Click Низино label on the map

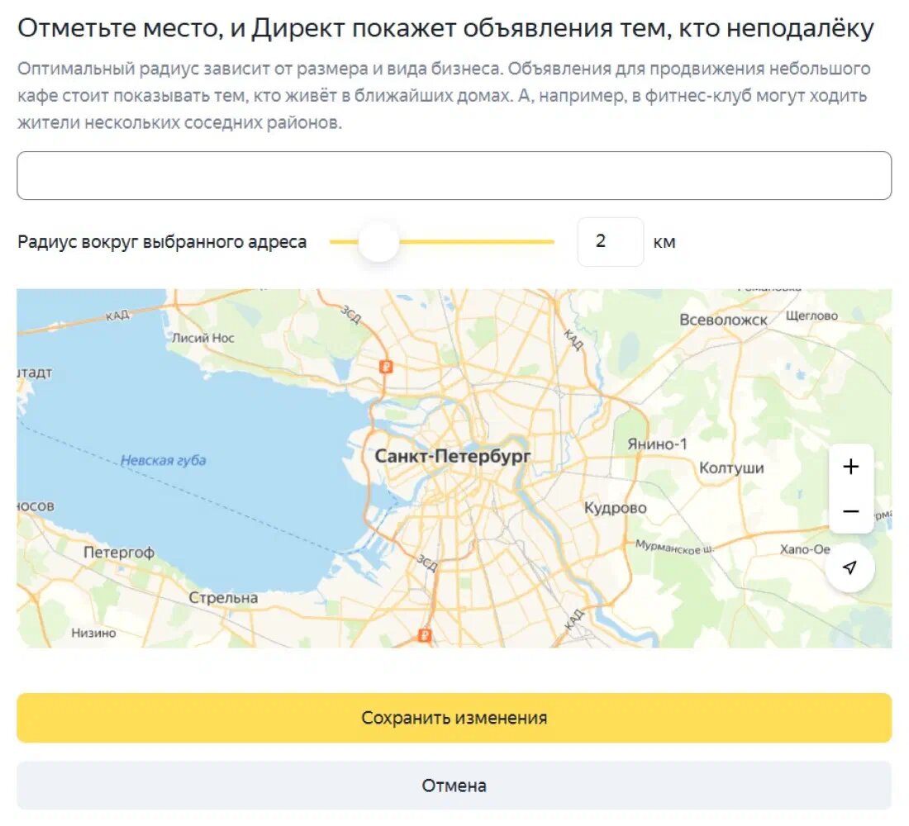coord(93,633)
